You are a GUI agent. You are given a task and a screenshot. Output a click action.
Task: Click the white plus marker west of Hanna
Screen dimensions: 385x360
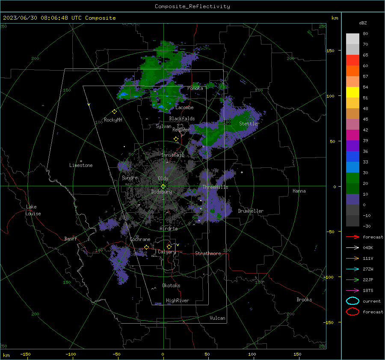[x=242, y=172]
